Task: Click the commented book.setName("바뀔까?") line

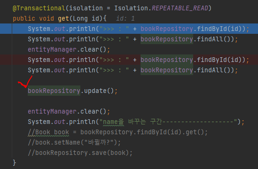Action: [74, 142]
